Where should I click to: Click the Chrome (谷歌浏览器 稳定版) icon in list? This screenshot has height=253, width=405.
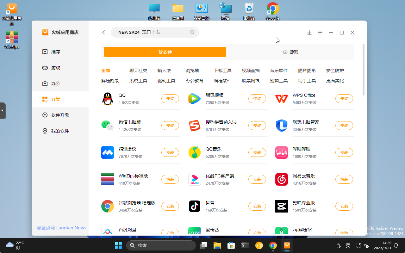coord(108,206)
